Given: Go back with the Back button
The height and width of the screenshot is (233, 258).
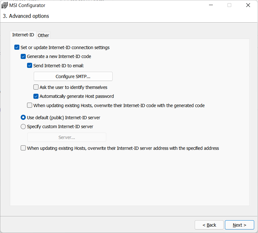Looking at the screenshot, I should click(209, 225).
